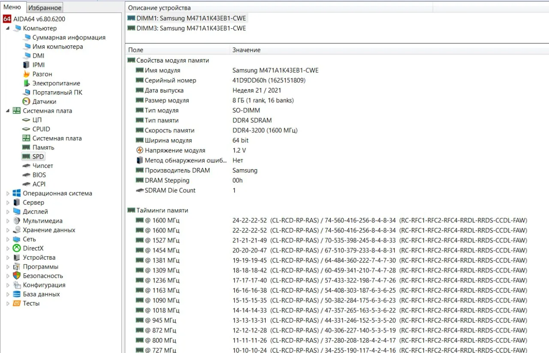Viewport: 549px width, 353px height.
Task: Expand the Программы branch
Action: point(8,266)
